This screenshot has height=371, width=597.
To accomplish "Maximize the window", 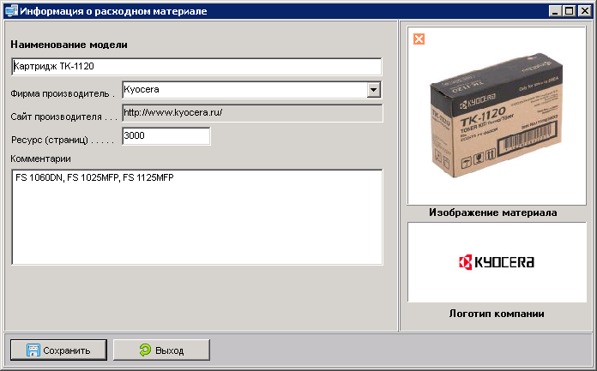I will pos(570,11).
